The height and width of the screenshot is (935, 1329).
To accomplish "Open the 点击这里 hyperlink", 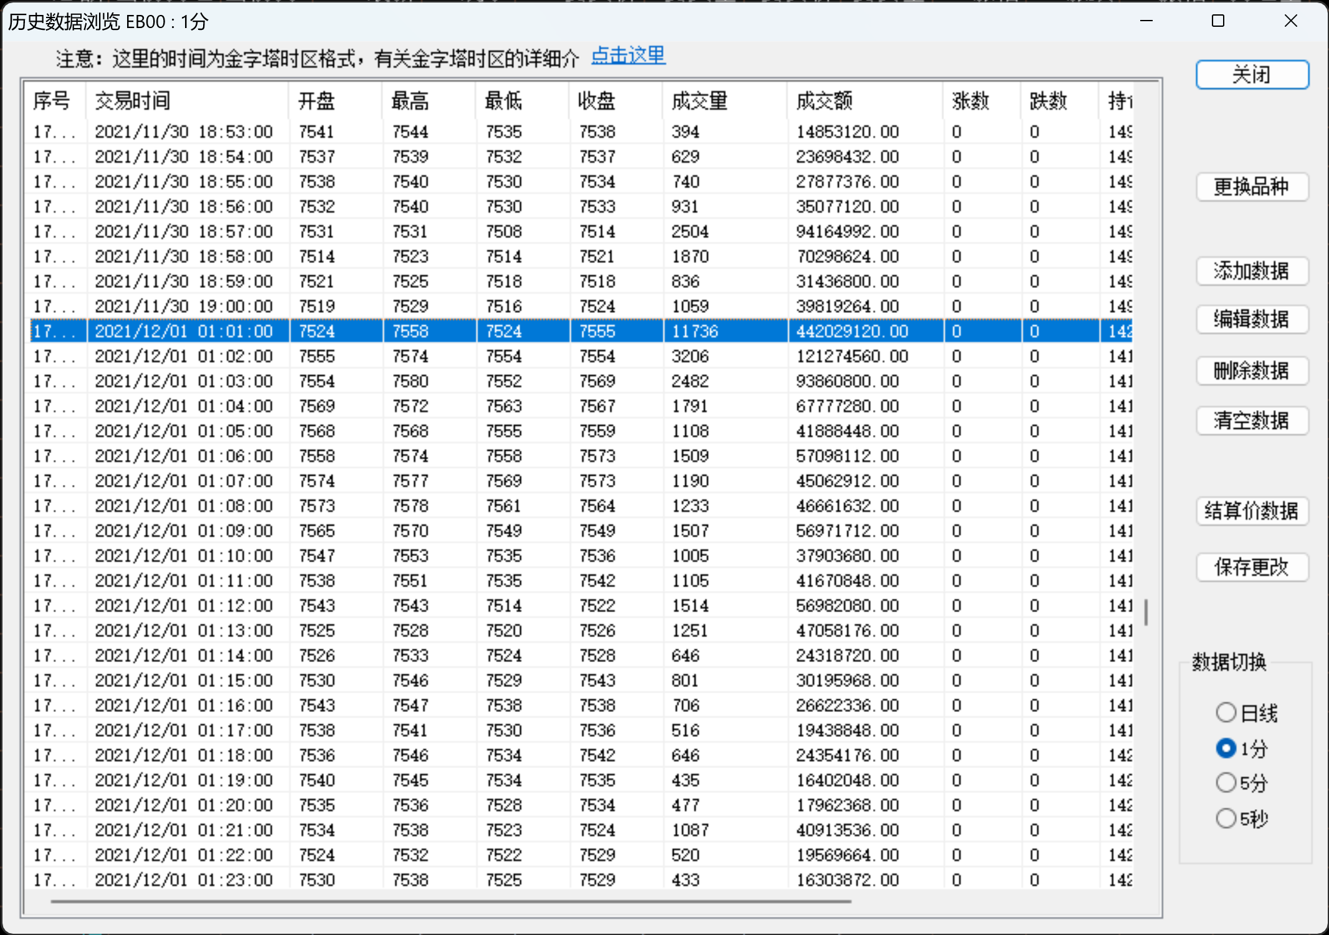I will 628,56.
